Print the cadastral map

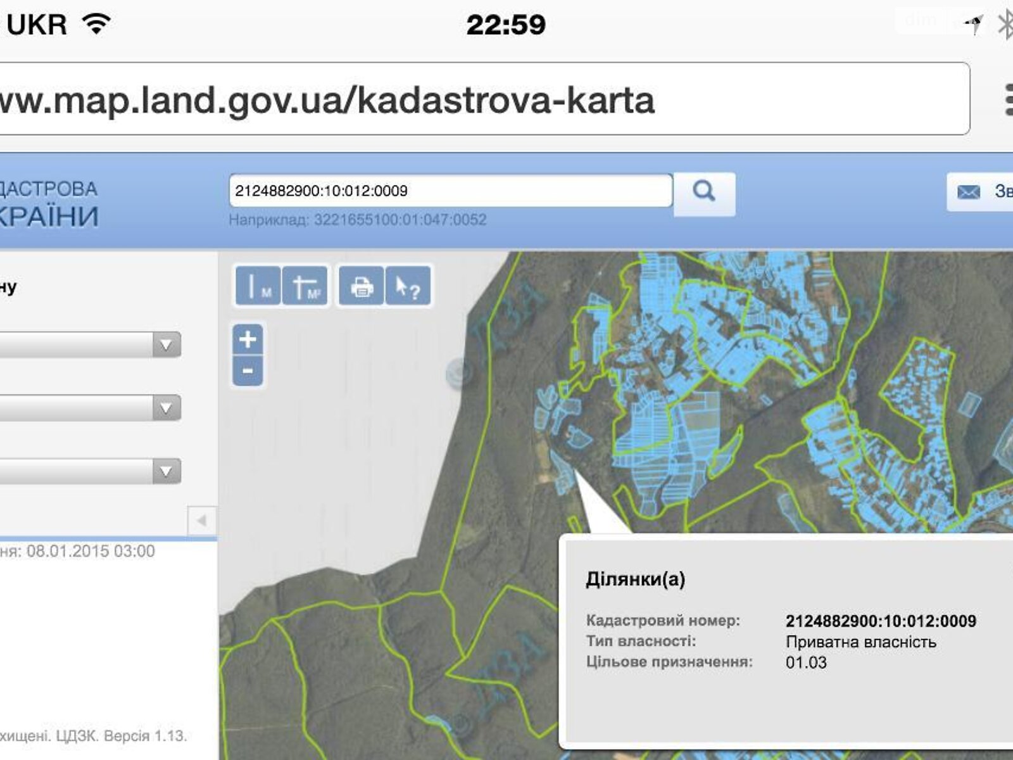pyautogui.click(x=362, y=287)
